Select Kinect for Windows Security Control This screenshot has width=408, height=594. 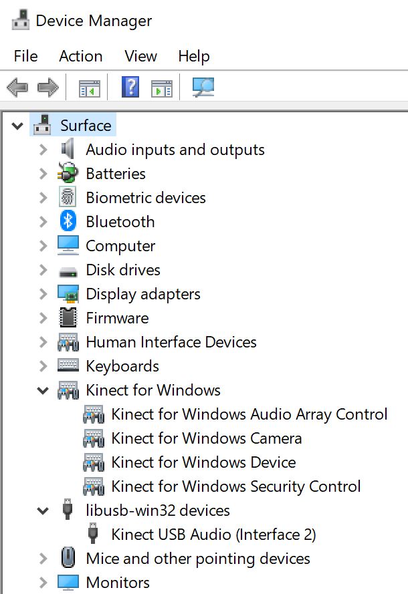click(235, 486)
